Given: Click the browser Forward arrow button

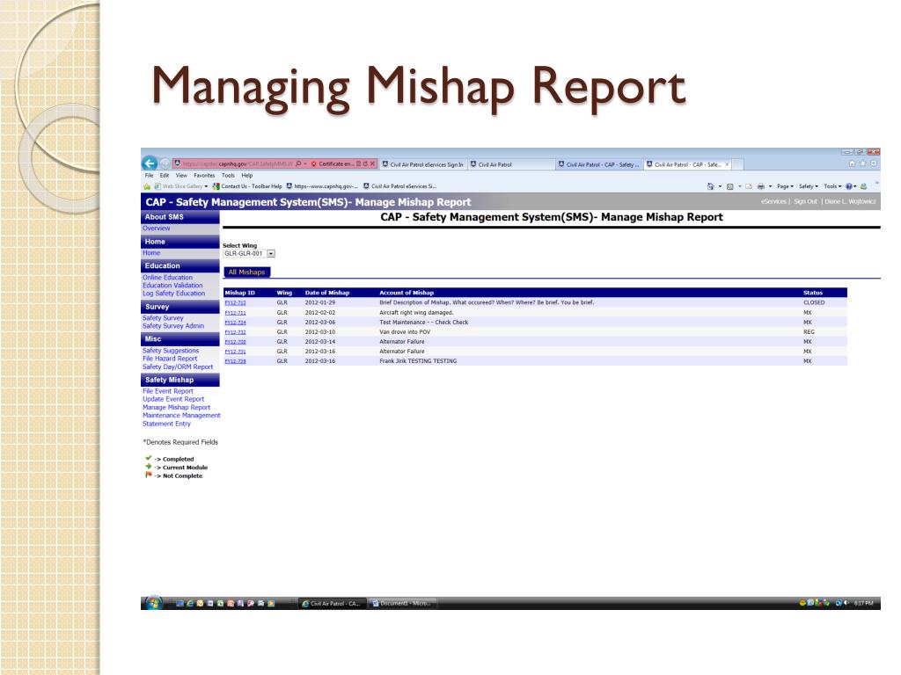Looking at the screenshot, I should 165,163.
